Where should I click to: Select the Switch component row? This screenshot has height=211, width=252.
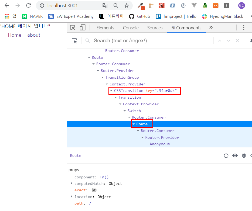[x=159, y=111]
